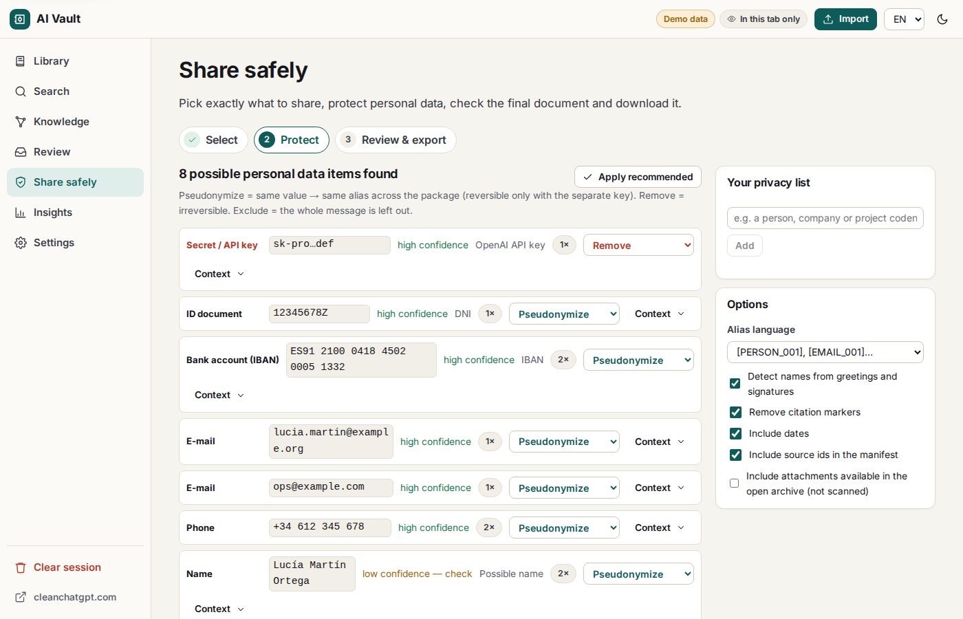Screen dimensions: 963x619
Task: Open the ID document Pseudonymize dropdown
Action: 564,314
